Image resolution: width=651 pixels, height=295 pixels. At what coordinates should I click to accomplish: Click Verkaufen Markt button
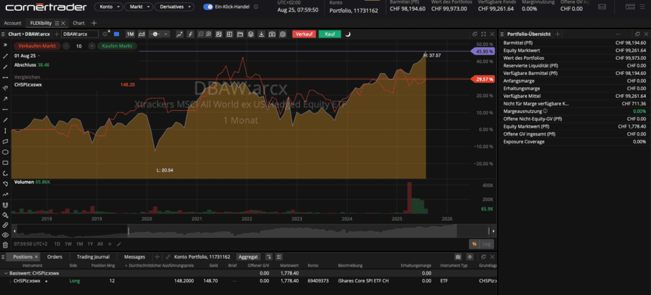click(38, 46)
